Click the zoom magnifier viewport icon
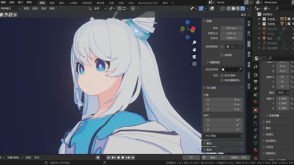This screenshot has width=294, height=165. click(x=194, y=42)
